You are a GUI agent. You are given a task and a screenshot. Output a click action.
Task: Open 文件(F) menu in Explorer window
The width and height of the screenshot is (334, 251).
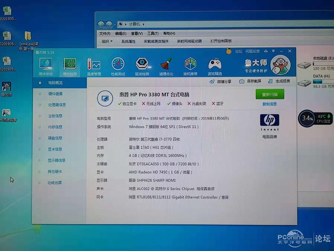coord(105,34)
